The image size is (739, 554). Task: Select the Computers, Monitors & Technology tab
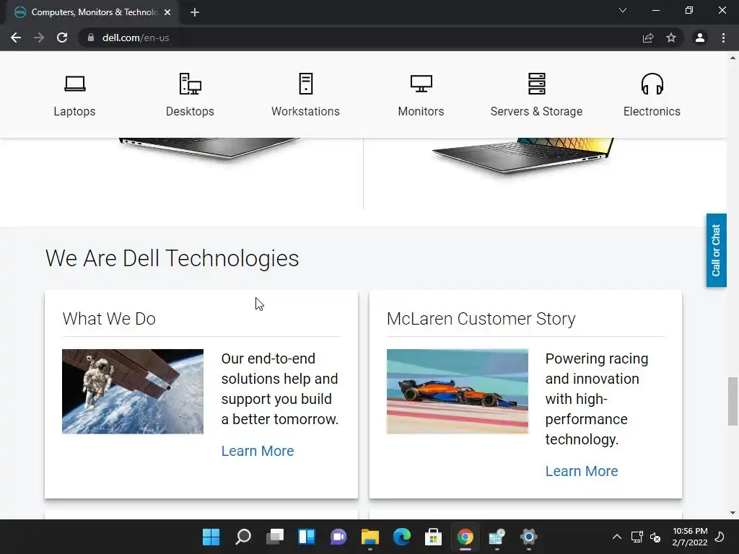pyautogui.click(x=92, y=12)
